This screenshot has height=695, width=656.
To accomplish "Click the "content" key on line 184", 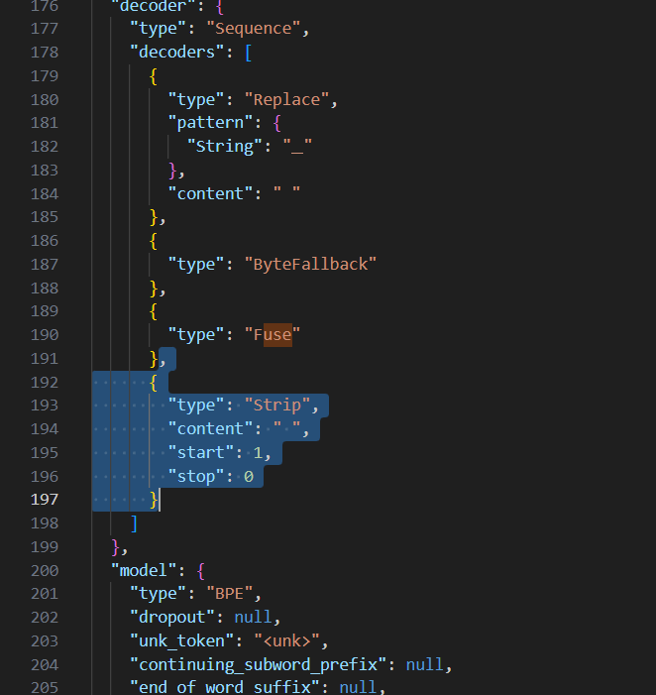I will click(x=210, y=193).
